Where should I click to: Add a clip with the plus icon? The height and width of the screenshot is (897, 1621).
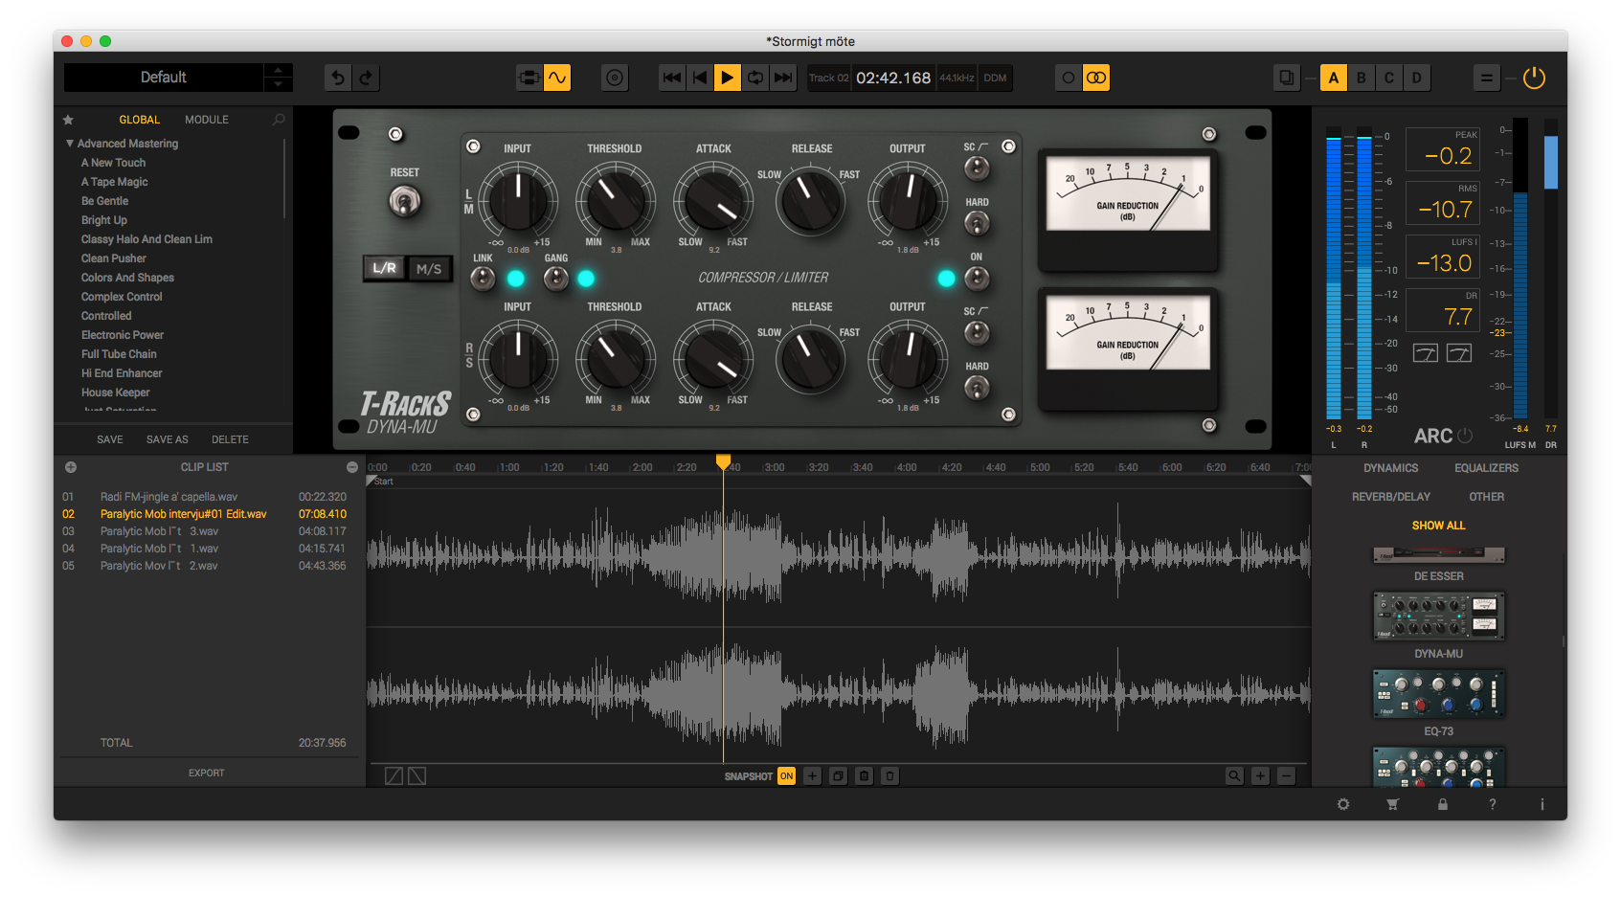point(70,467)
